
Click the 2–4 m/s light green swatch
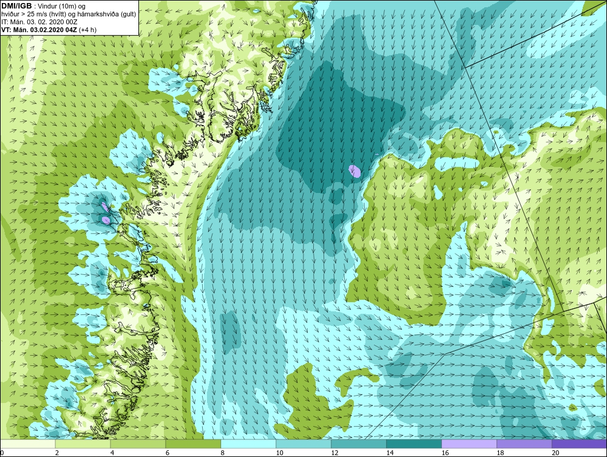pos(83,444)
